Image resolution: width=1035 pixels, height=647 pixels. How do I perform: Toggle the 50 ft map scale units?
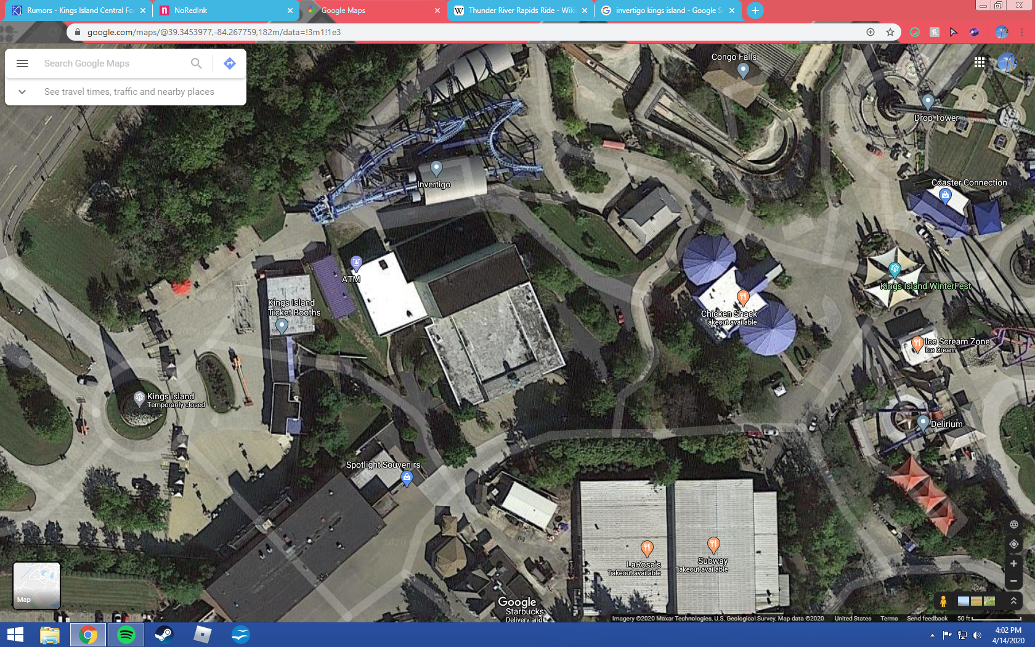tap(989, 619)
